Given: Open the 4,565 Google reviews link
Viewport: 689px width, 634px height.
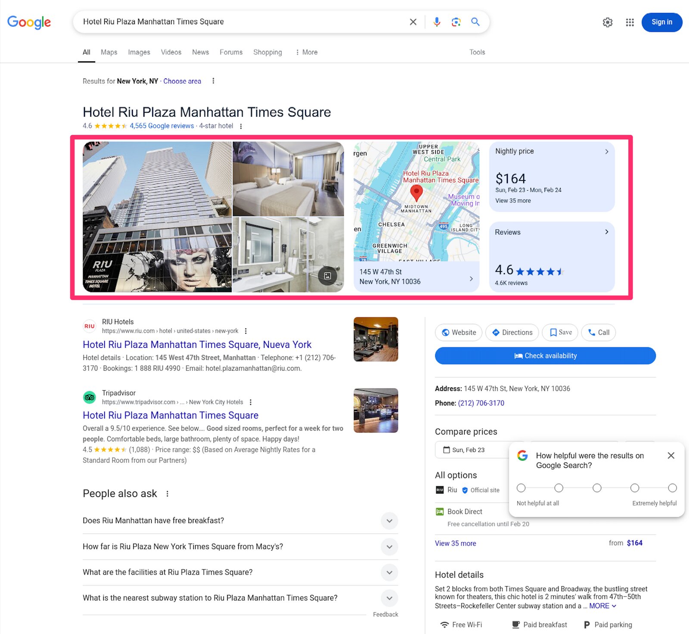Looking at the screenshot, I should coord(161,126).
